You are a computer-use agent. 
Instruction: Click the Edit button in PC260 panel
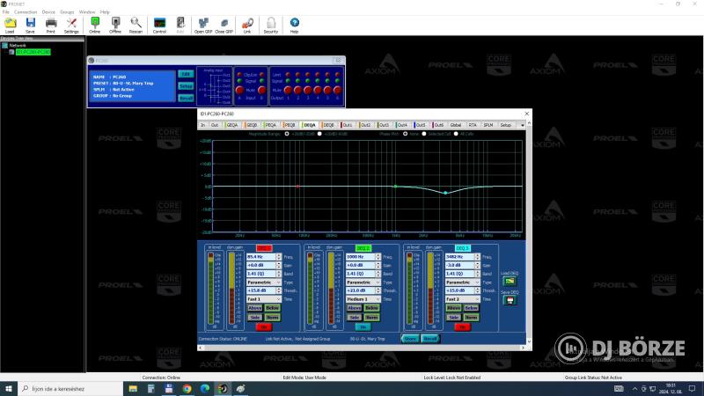point(186,74)
